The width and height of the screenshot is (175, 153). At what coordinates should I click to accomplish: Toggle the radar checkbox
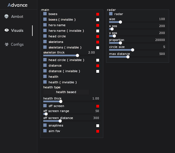pos(111,14)
